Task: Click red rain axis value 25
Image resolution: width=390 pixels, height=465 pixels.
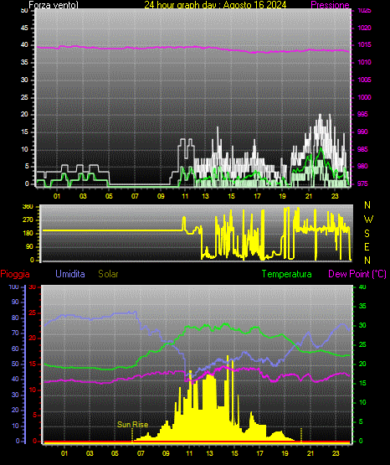Action: [x=33, y=313]
